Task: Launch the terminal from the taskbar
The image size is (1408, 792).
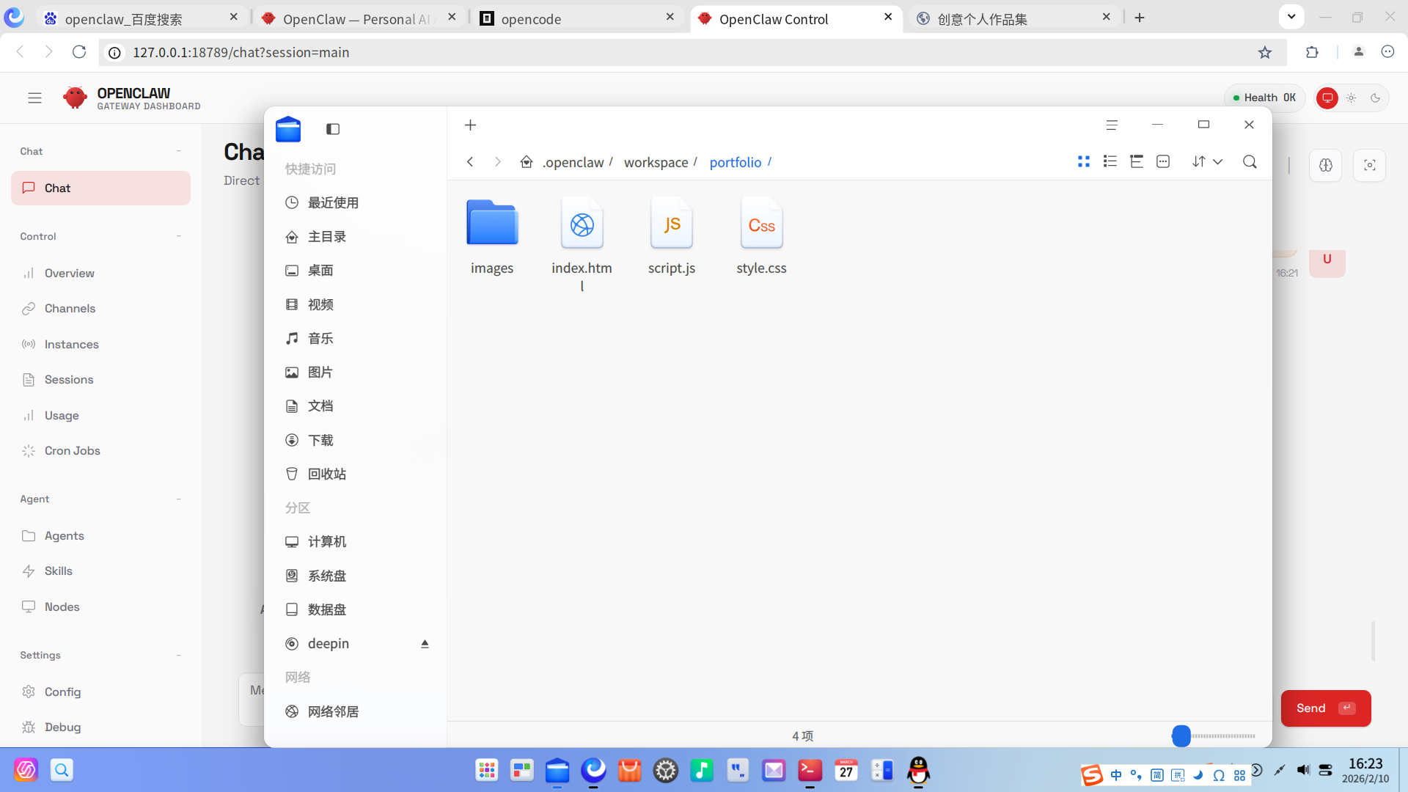Action: coord(810,771)
